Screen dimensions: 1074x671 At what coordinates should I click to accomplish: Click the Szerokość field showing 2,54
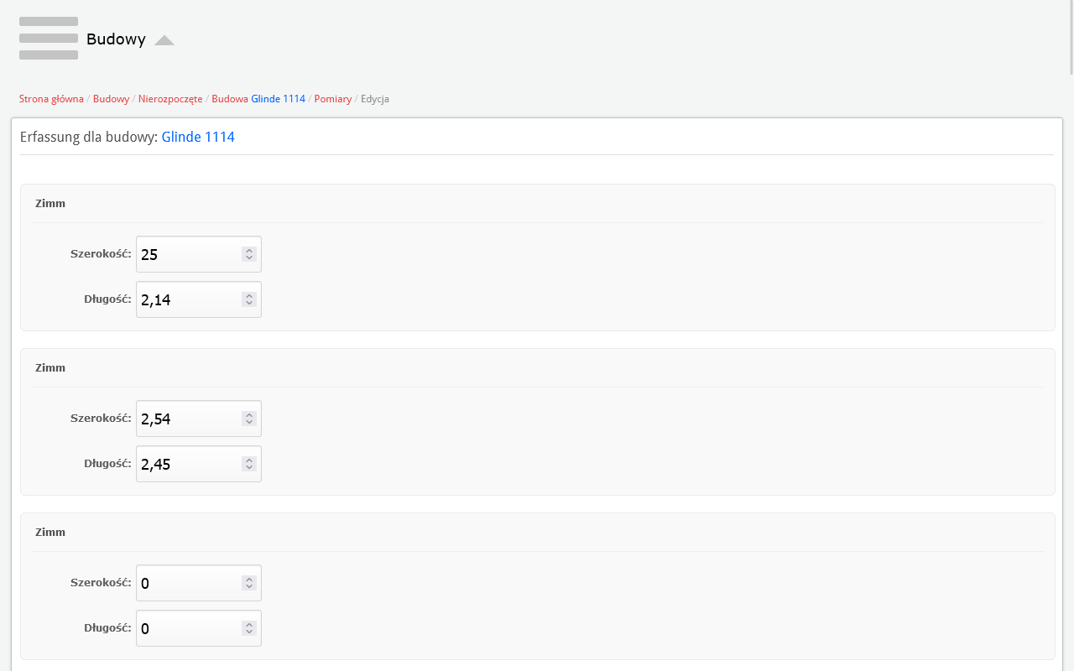coord(189,419)
